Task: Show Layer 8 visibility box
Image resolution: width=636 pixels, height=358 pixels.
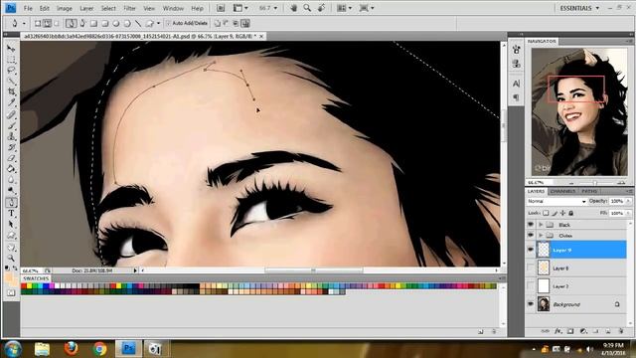Action: pyautogui.click(x=531, y=268)
